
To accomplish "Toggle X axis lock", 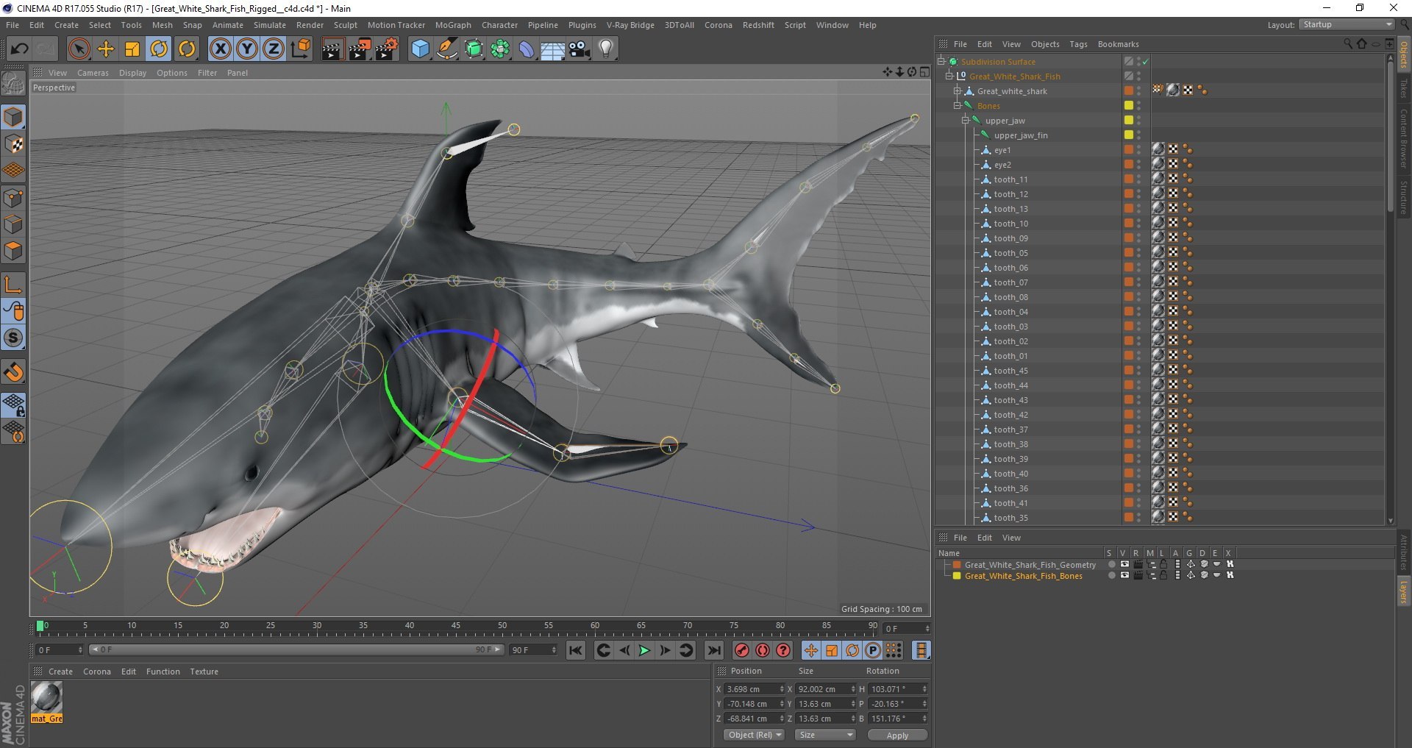I will click(220, 49).
